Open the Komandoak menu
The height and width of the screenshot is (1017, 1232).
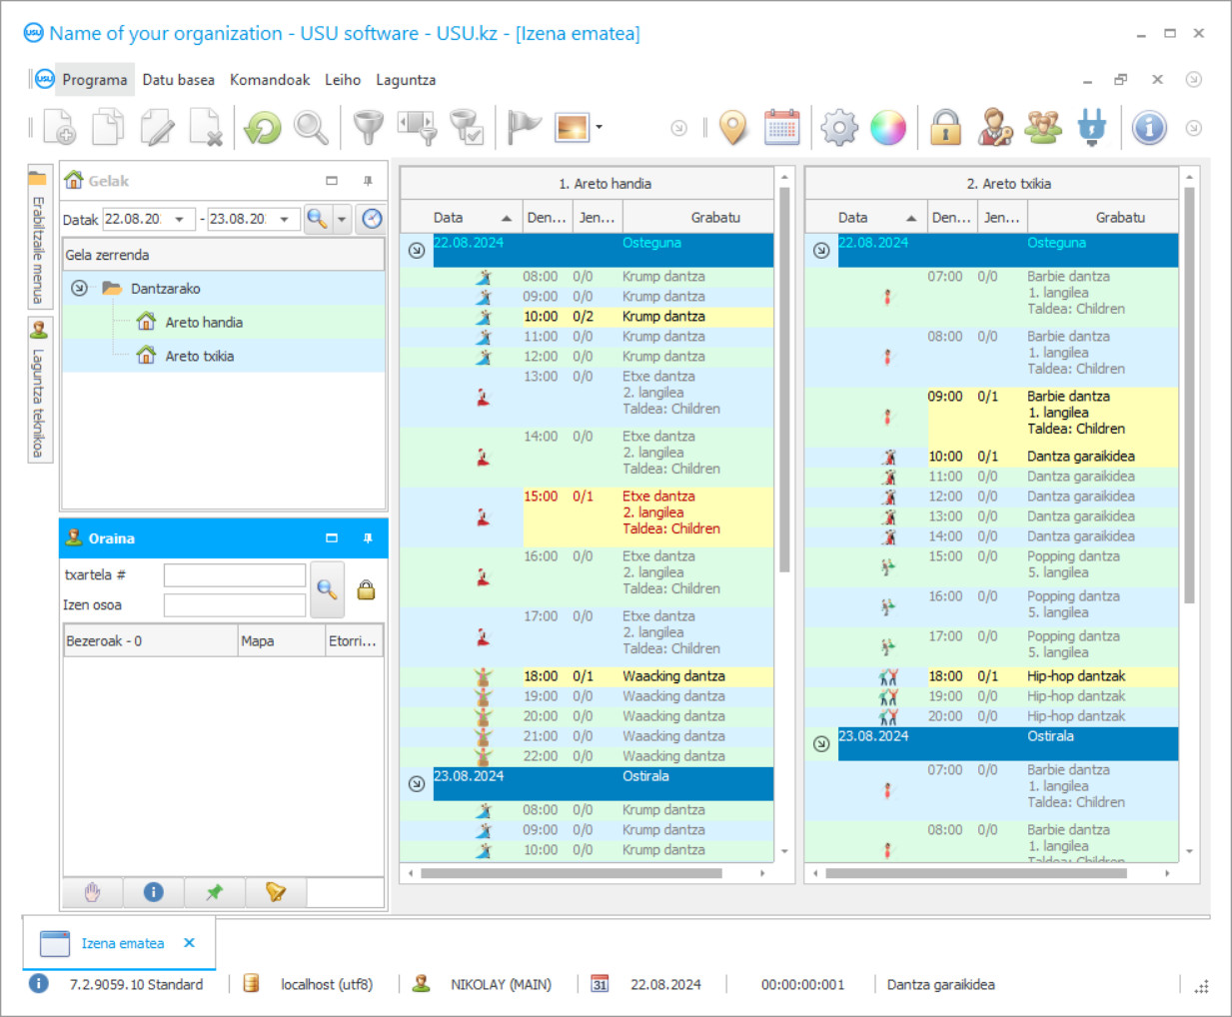click(270, 80)
